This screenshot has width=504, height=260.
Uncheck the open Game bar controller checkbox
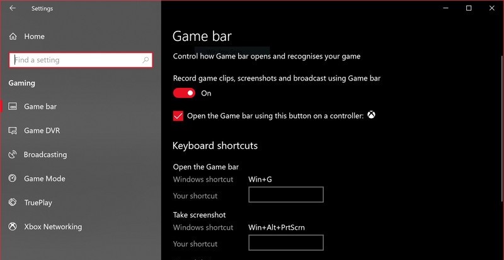tap(178, 116)
